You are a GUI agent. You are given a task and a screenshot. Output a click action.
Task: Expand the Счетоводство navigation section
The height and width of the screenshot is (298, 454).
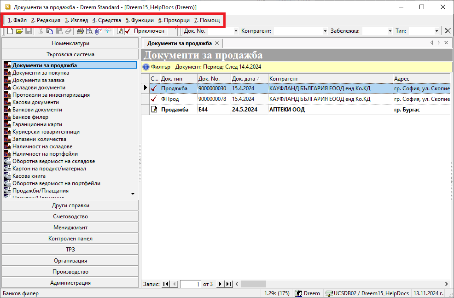coord(70,216)
